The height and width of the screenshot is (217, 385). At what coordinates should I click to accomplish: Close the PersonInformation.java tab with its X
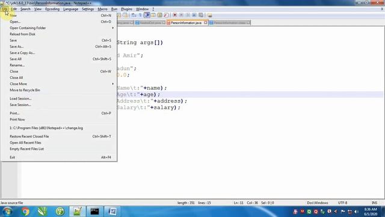(206, 23)
